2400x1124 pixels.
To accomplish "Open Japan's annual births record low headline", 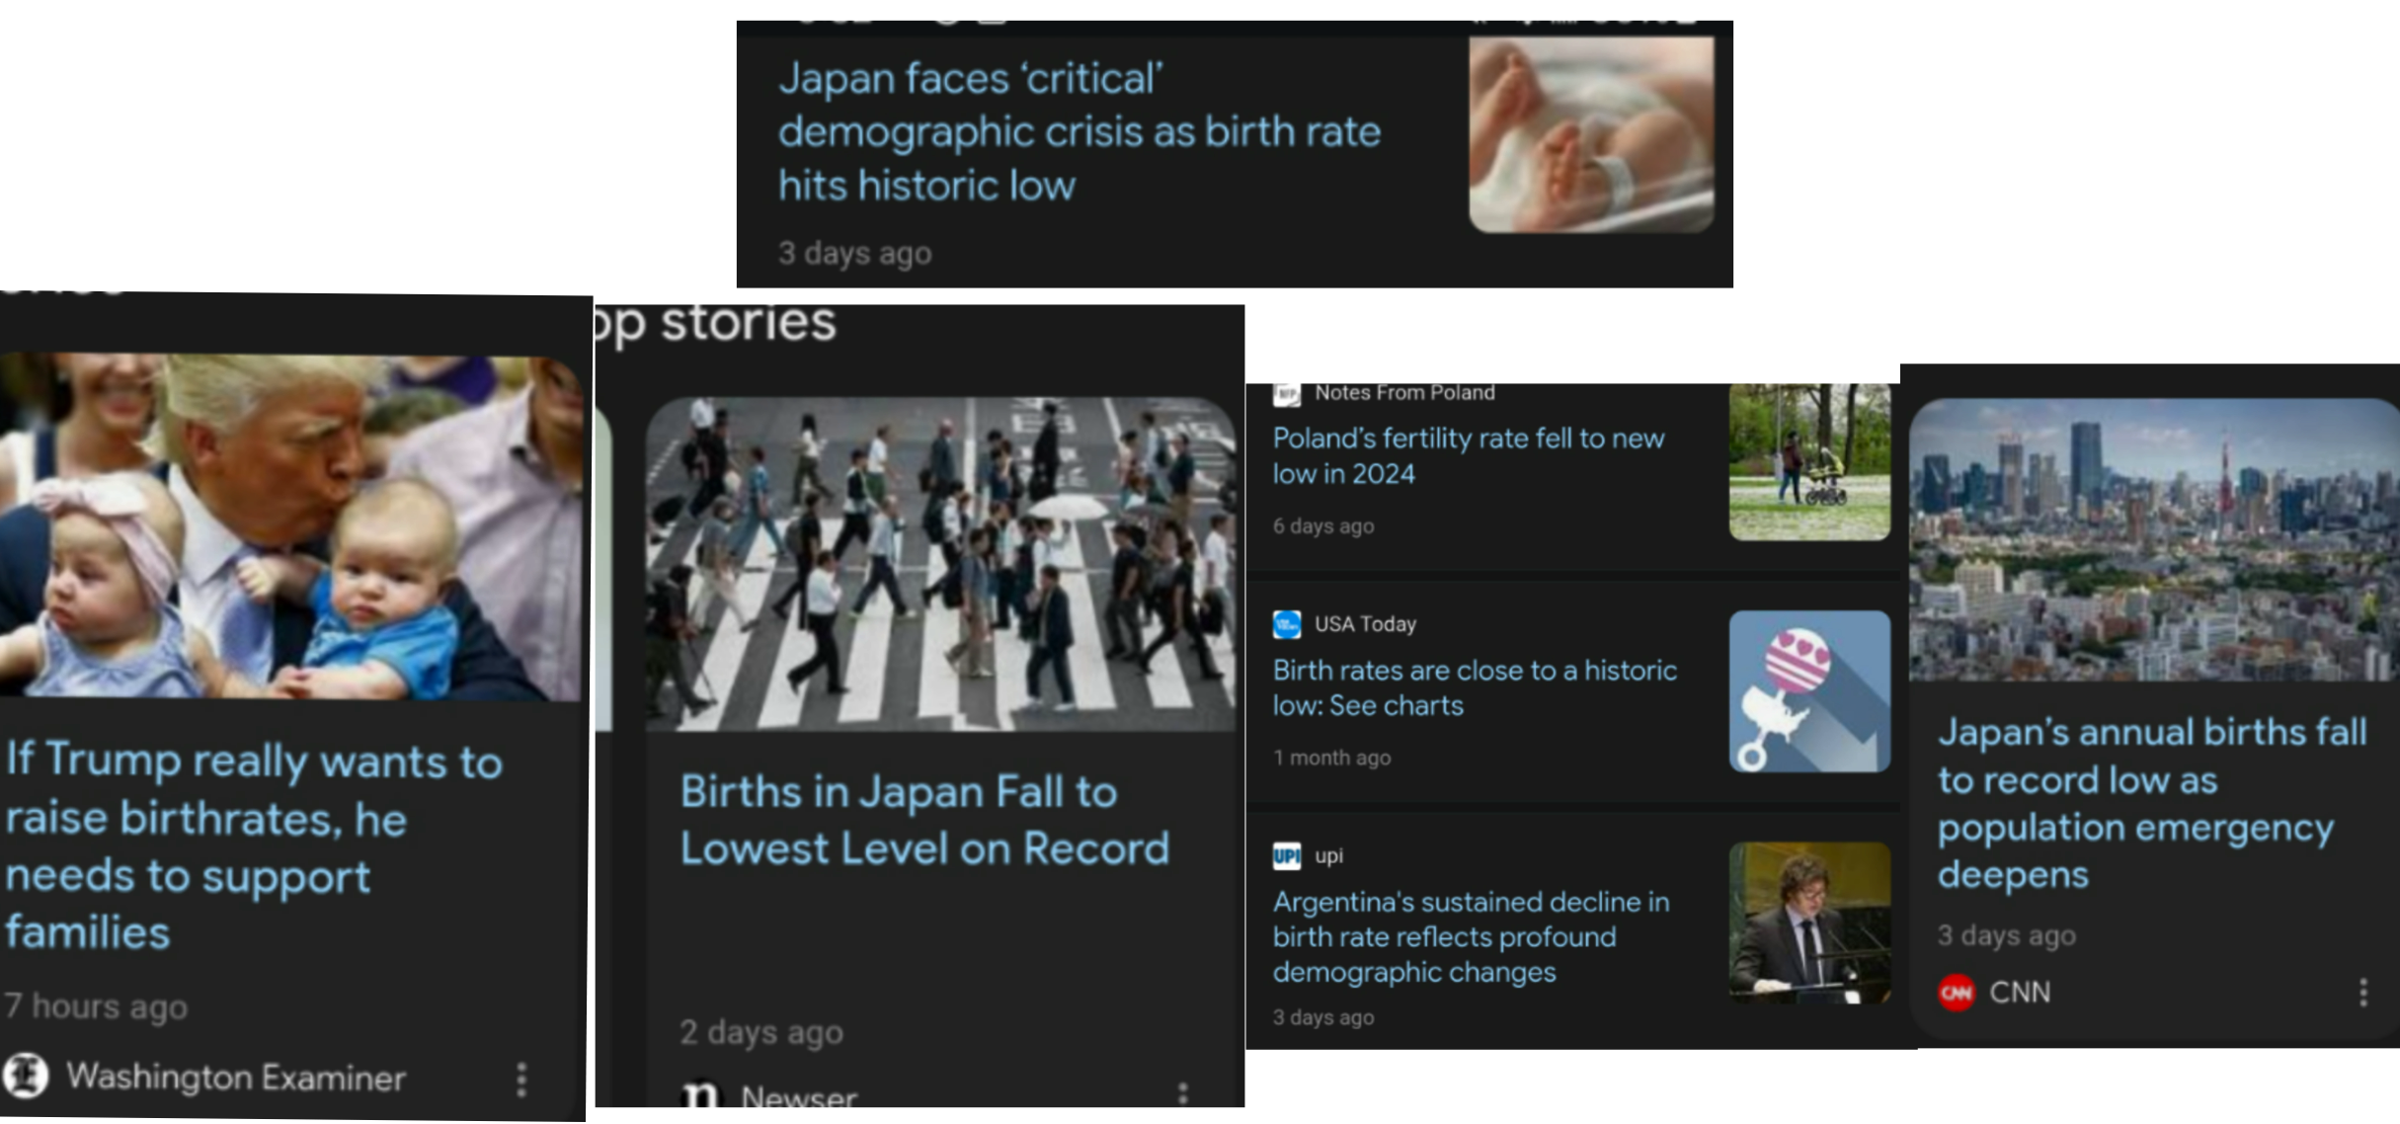I will coord(2152,802).
